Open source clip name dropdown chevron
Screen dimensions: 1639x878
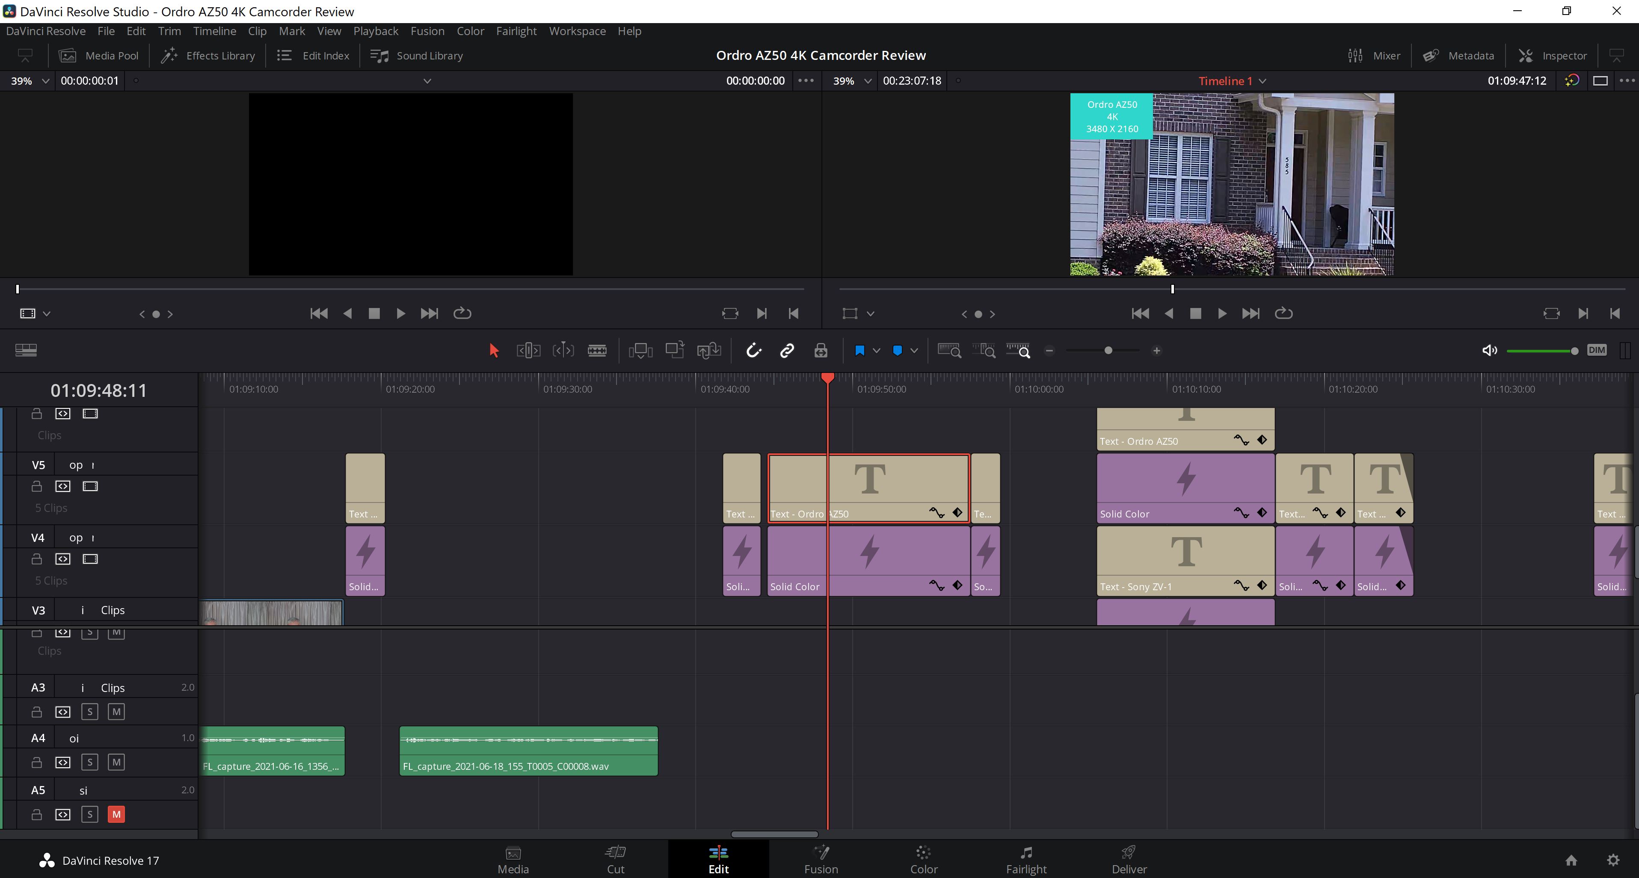tap(427, 81)
